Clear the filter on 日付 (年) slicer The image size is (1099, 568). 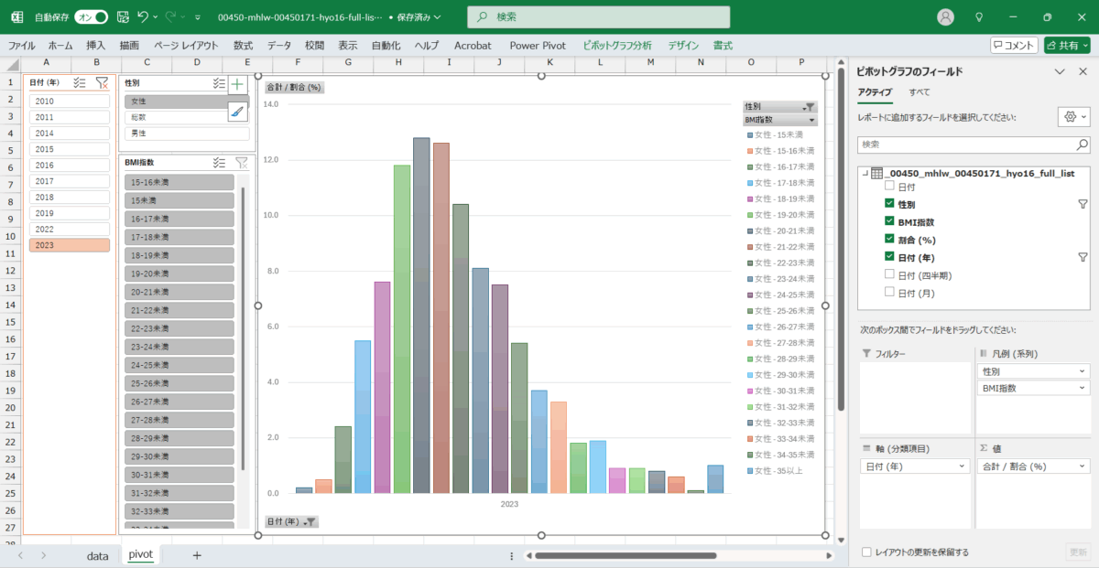103,82
